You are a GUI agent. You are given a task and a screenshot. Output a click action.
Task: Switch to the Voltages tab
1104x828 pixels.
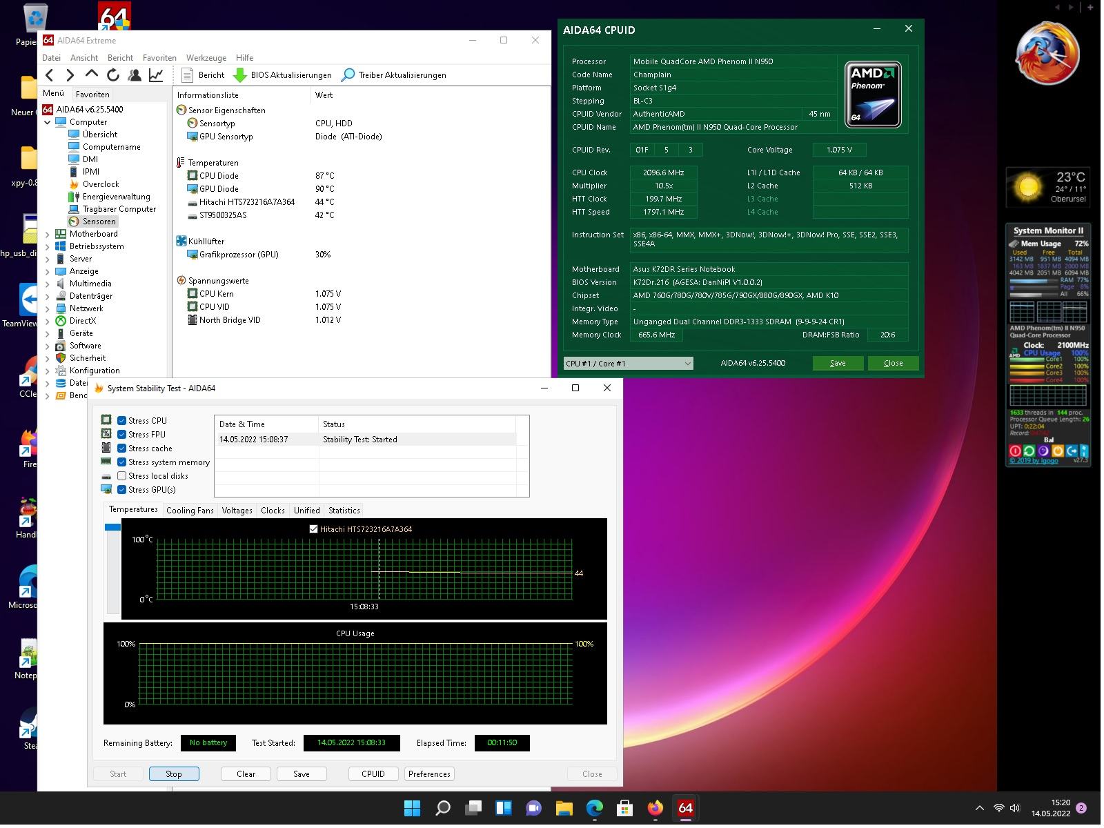[x=237, y=511]
